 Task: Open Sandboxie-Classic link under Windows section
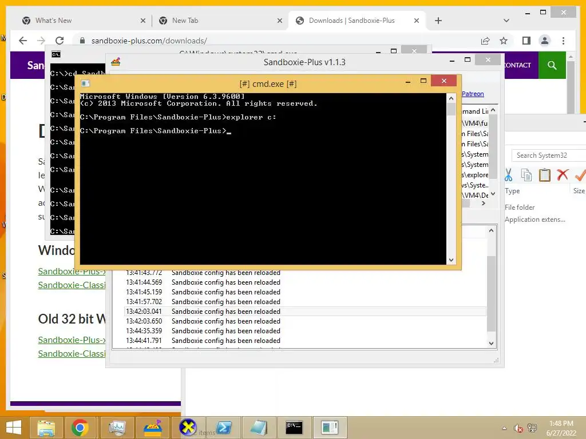(72, 285)
